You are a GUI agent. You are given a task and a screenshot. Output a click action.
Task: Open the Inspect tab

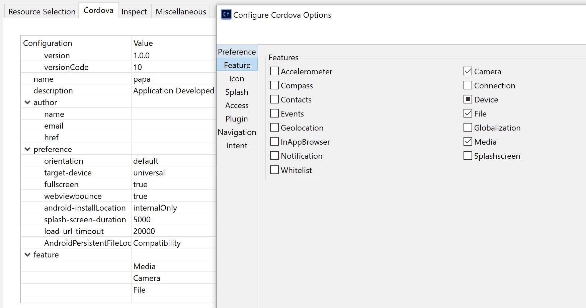click(134, 12)
